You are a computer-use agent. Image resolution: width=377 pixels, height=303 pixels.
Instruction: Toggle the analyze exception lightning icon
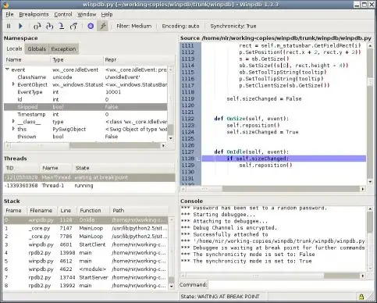103,26
